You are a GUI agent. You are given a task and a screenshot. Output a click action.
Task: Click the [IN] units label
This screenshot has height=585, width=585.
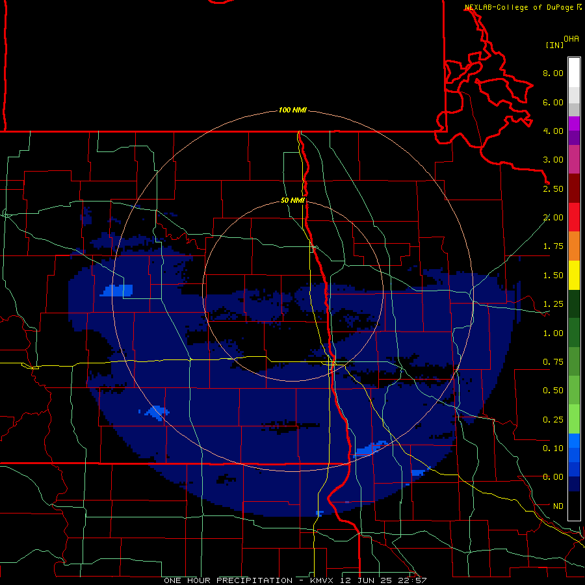(554, 45)
